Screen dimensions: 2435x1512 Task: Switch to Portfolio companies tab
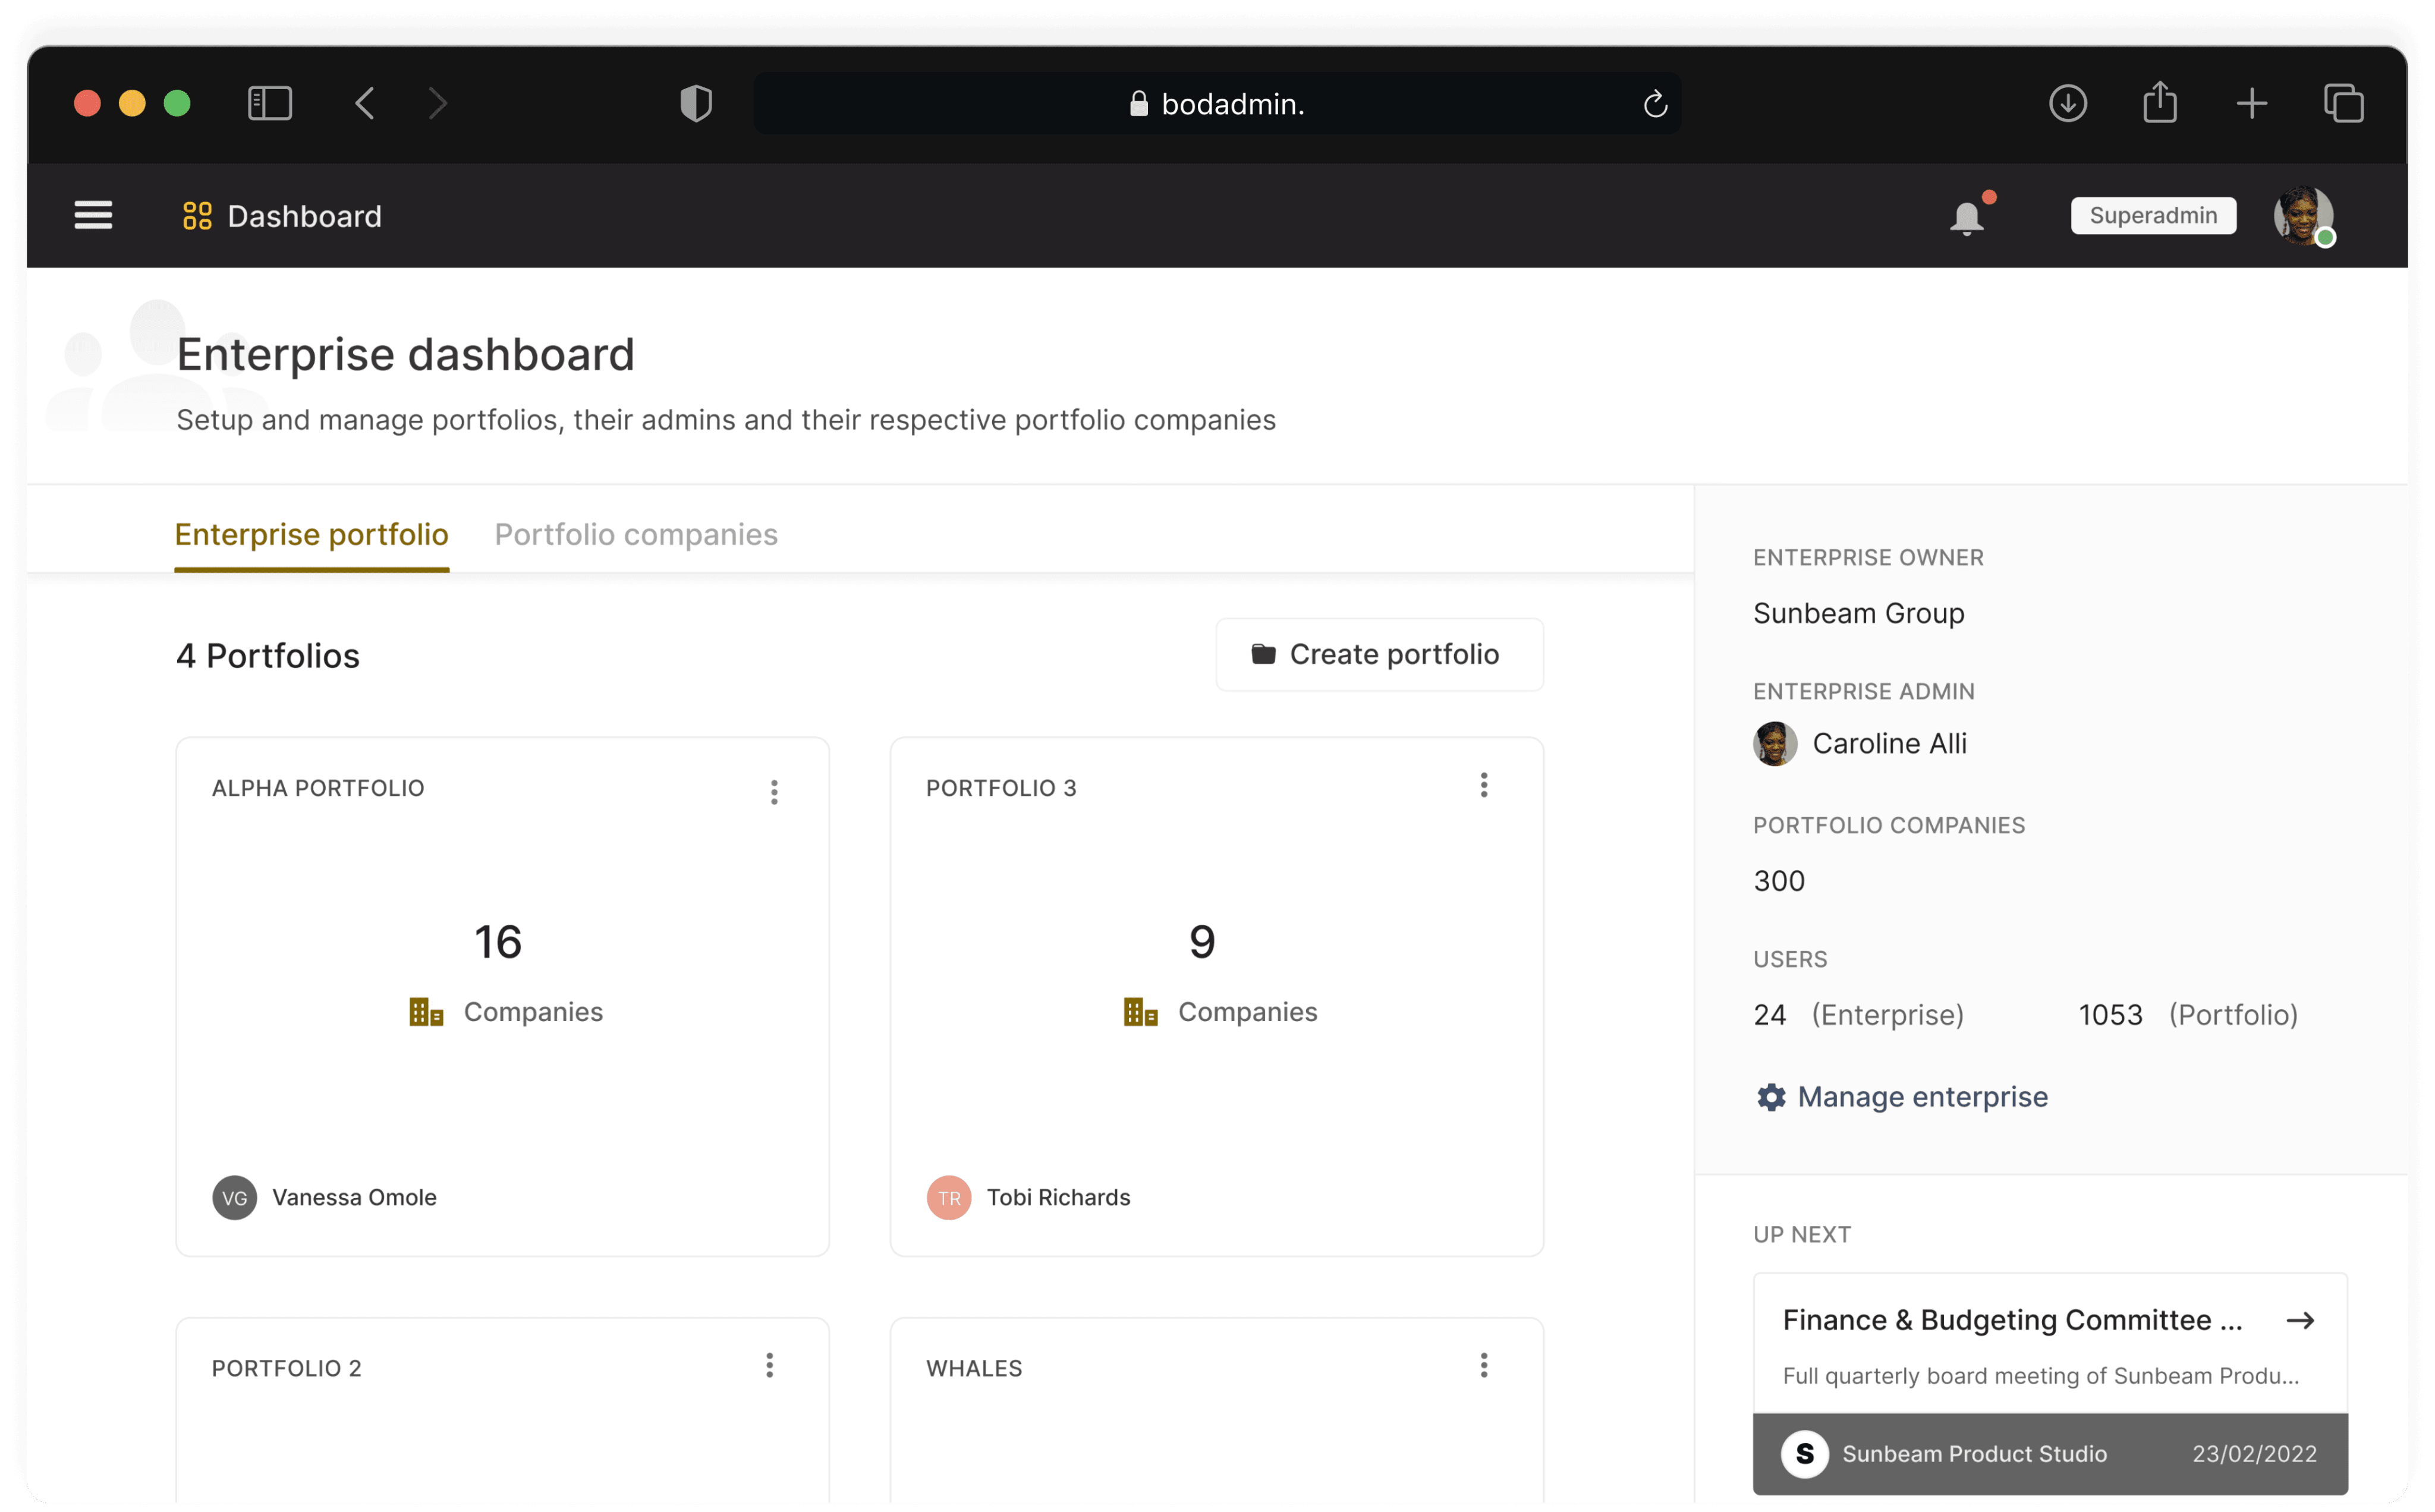(636, 534)
